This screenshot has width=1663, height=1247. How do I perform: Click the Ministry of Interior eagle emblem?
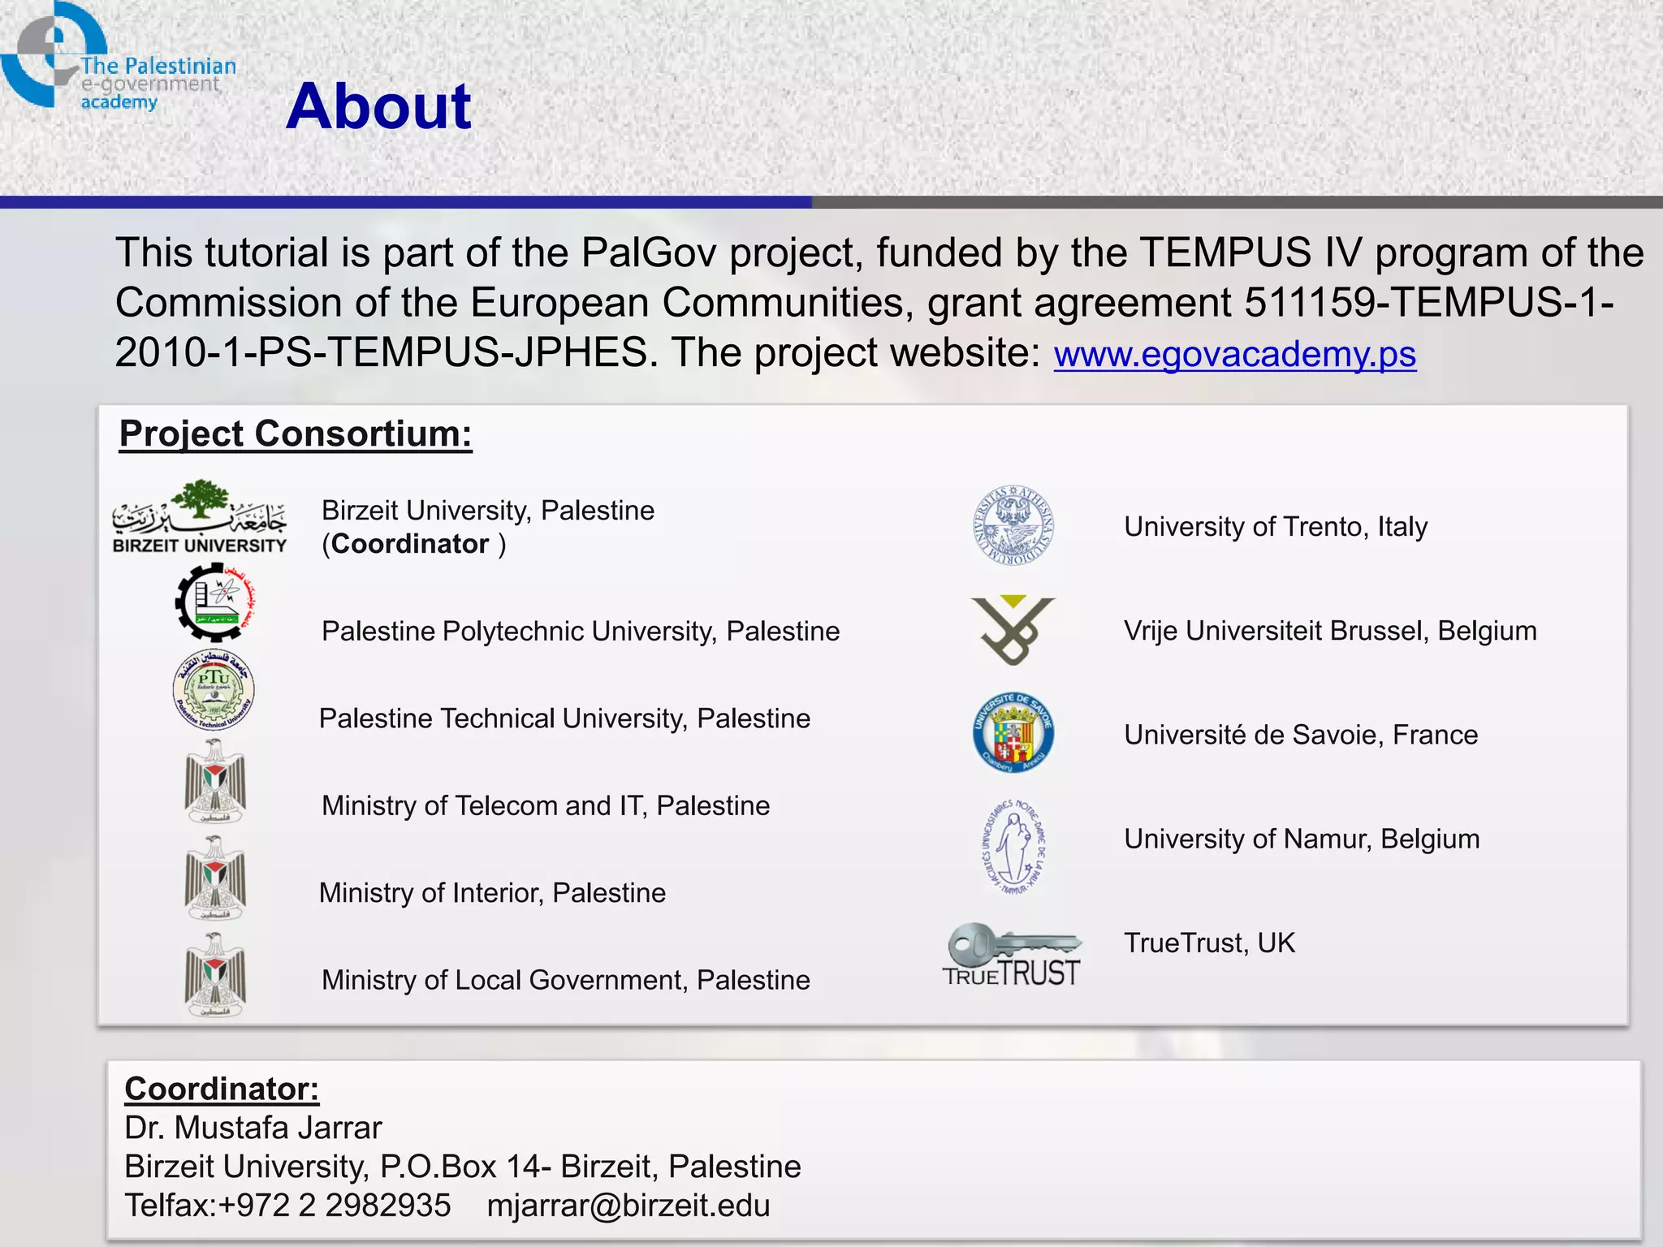[x=214, y=878]
